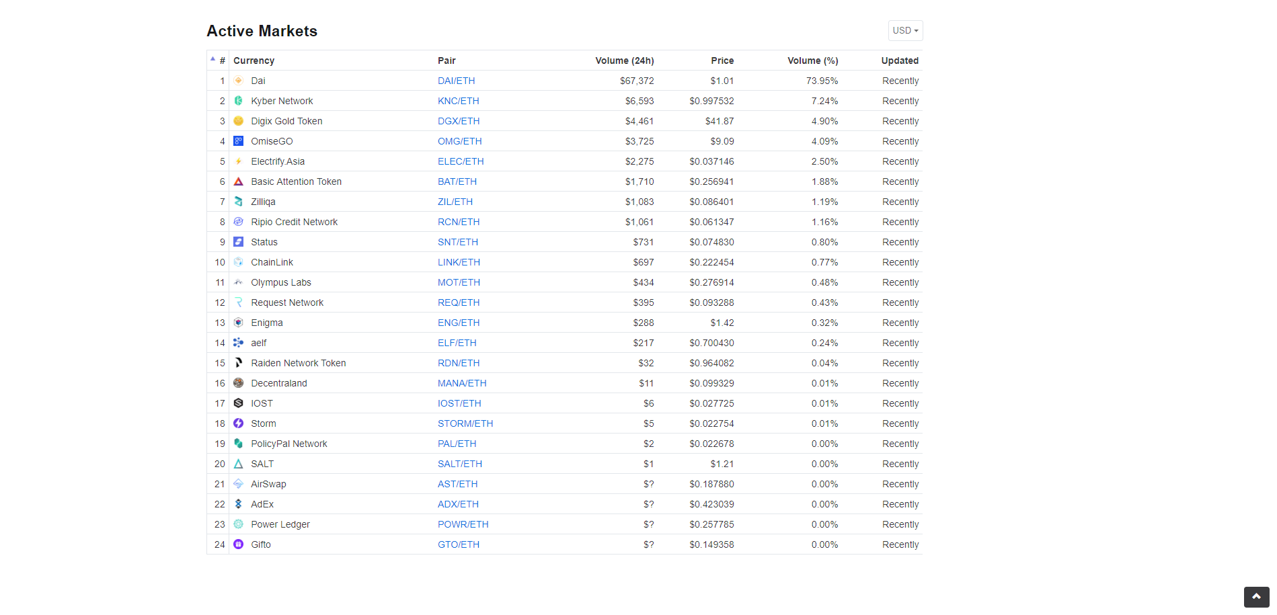Sort by Volume (%) column header
The image size is (1277, 615).
click(x=812, y=60)
